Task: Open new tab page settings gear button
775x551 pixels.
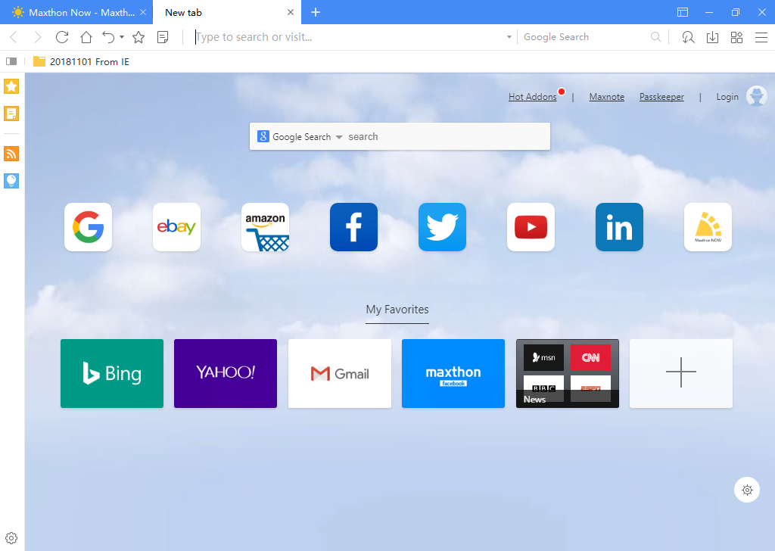Action: point(747,490)
